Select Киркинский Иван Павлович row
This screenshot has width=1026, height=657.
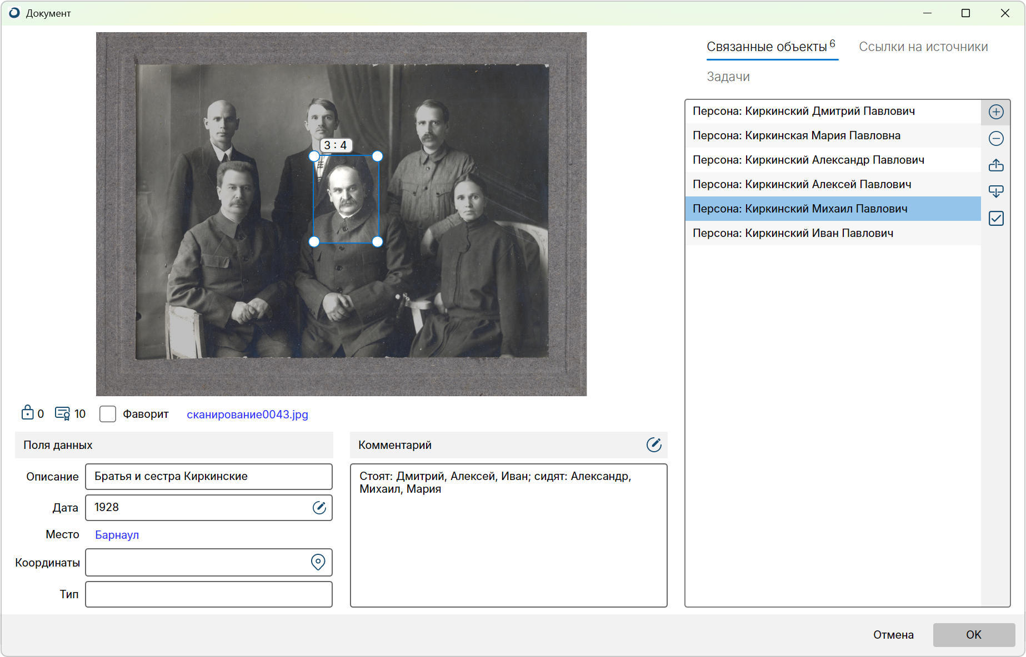pyautogui.click(x=833, y=233)
